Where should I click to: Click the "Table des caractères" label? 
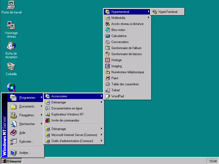125,84
